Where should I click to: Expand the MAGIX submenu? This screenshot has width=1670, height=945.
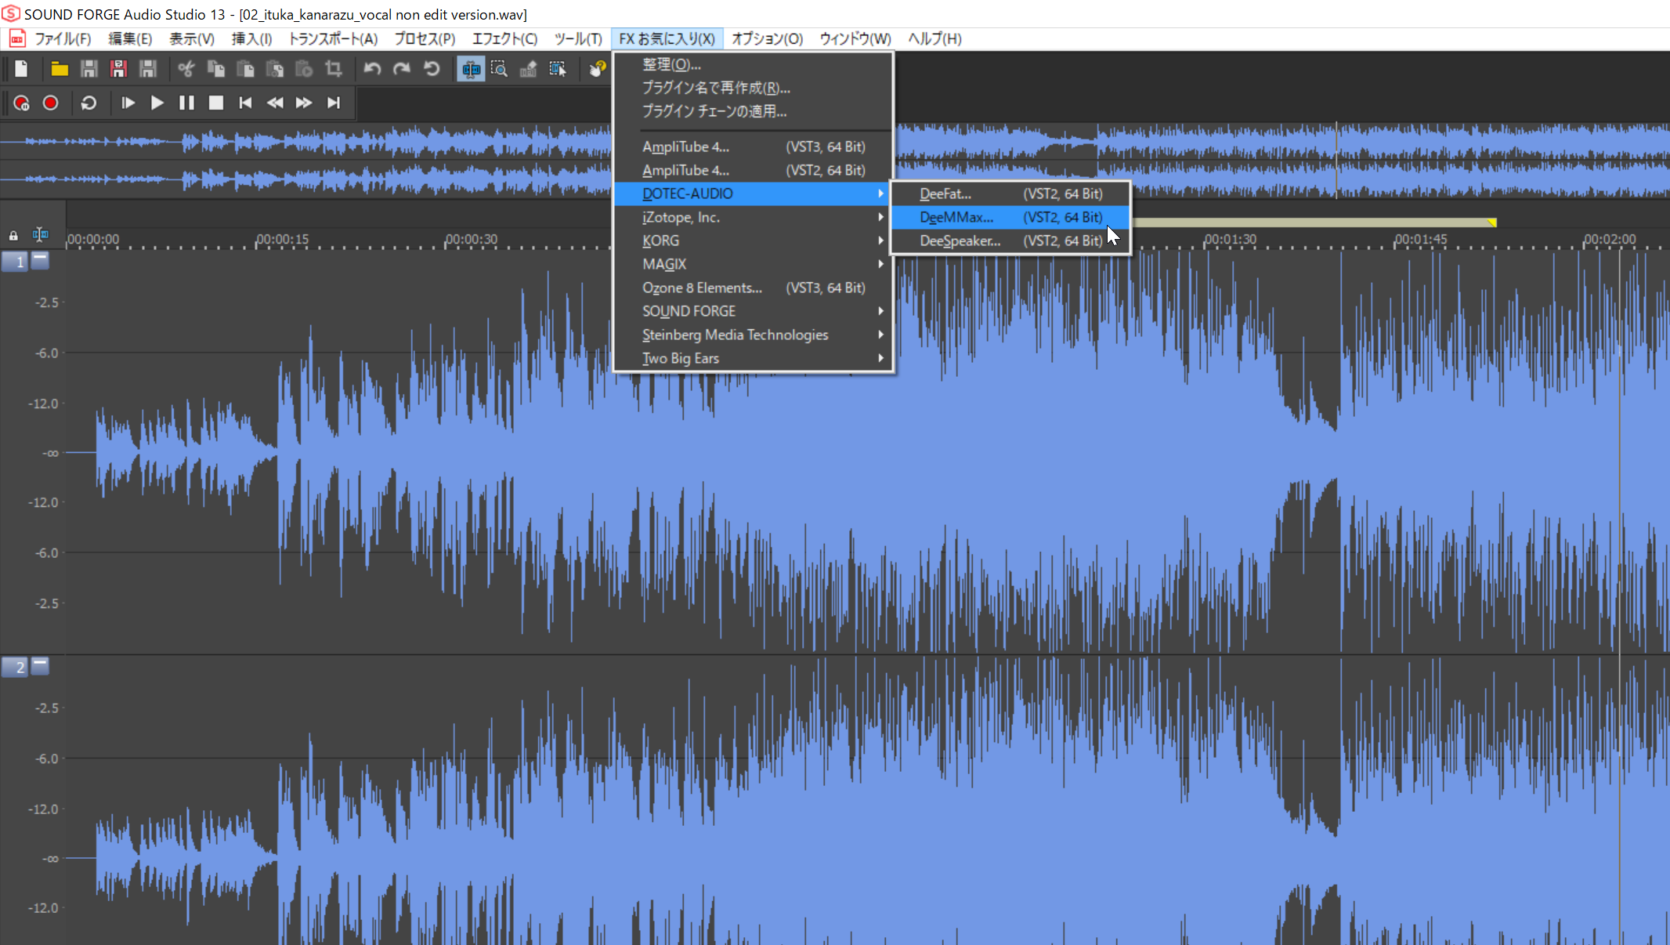[754, 264]
